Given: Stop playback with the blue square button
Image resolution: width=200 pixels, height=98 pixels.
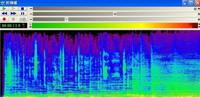Looking at the screenshot, I should (x=23, y=9).
